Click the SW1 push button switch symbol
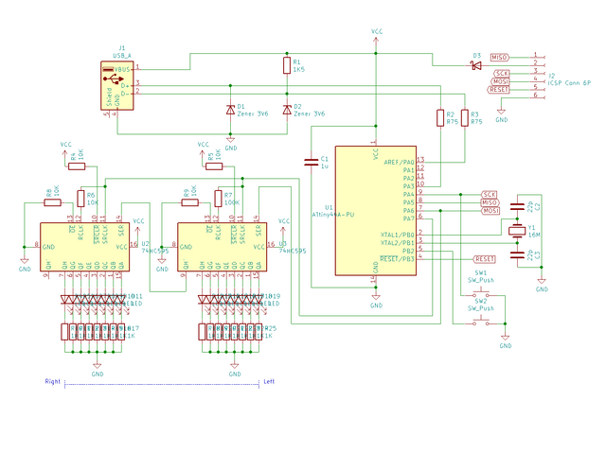 tap(479, 294)
